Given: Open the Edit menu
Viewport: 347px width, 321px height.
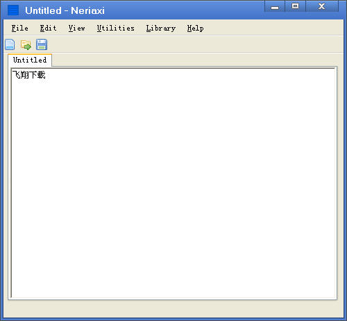Looking at the screenshot, I should [x=48, y=28].
